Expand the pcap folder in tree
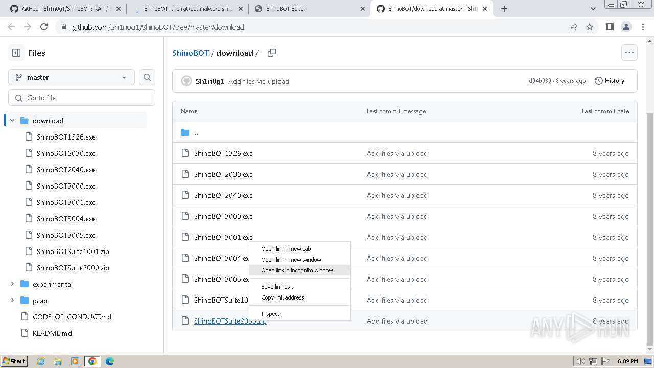Viewport: 654px width, 368px height. click(12, 301)
